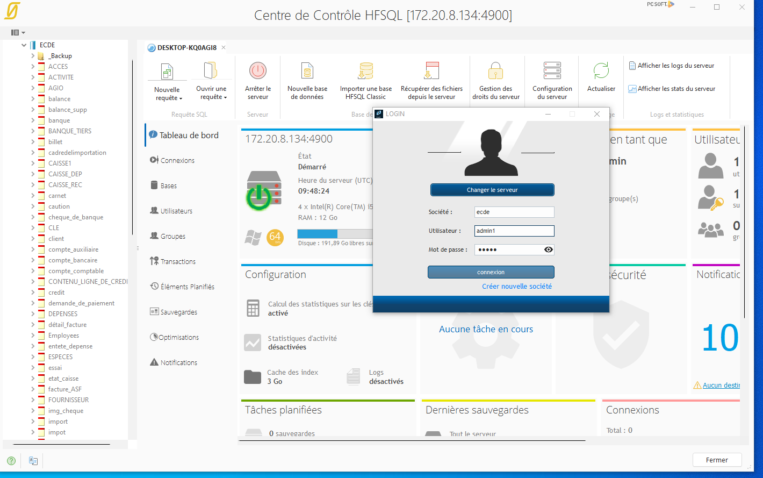This screenshot has width=763, height=478.
Task: Switch to the Utilisateurs section
Action: coord(176,211)
